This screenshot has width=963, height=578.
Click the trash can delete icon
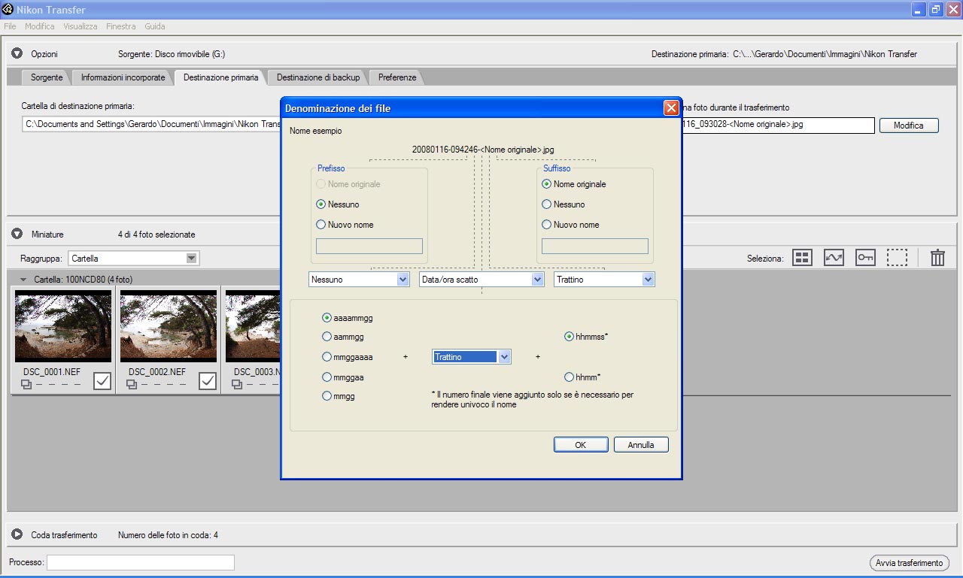(x=937, y=258)
